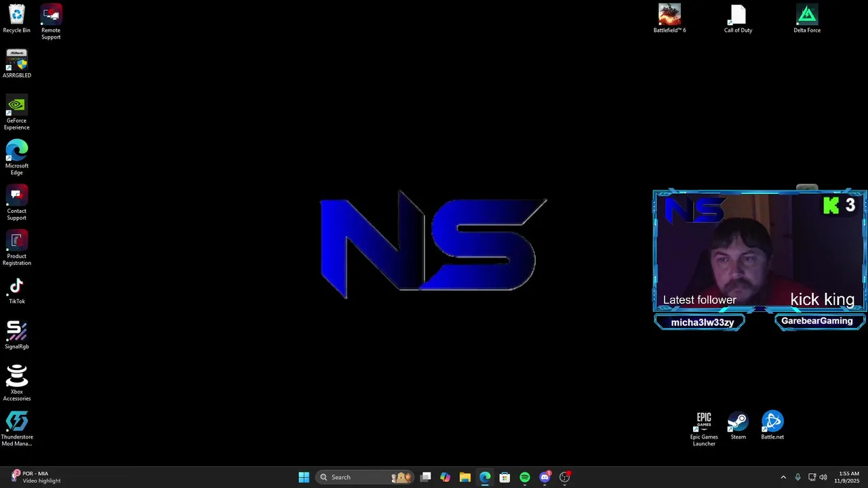Click the taskbar Search box
The height and width of the screenshot is (488, 868).
[x=365, y=477]
